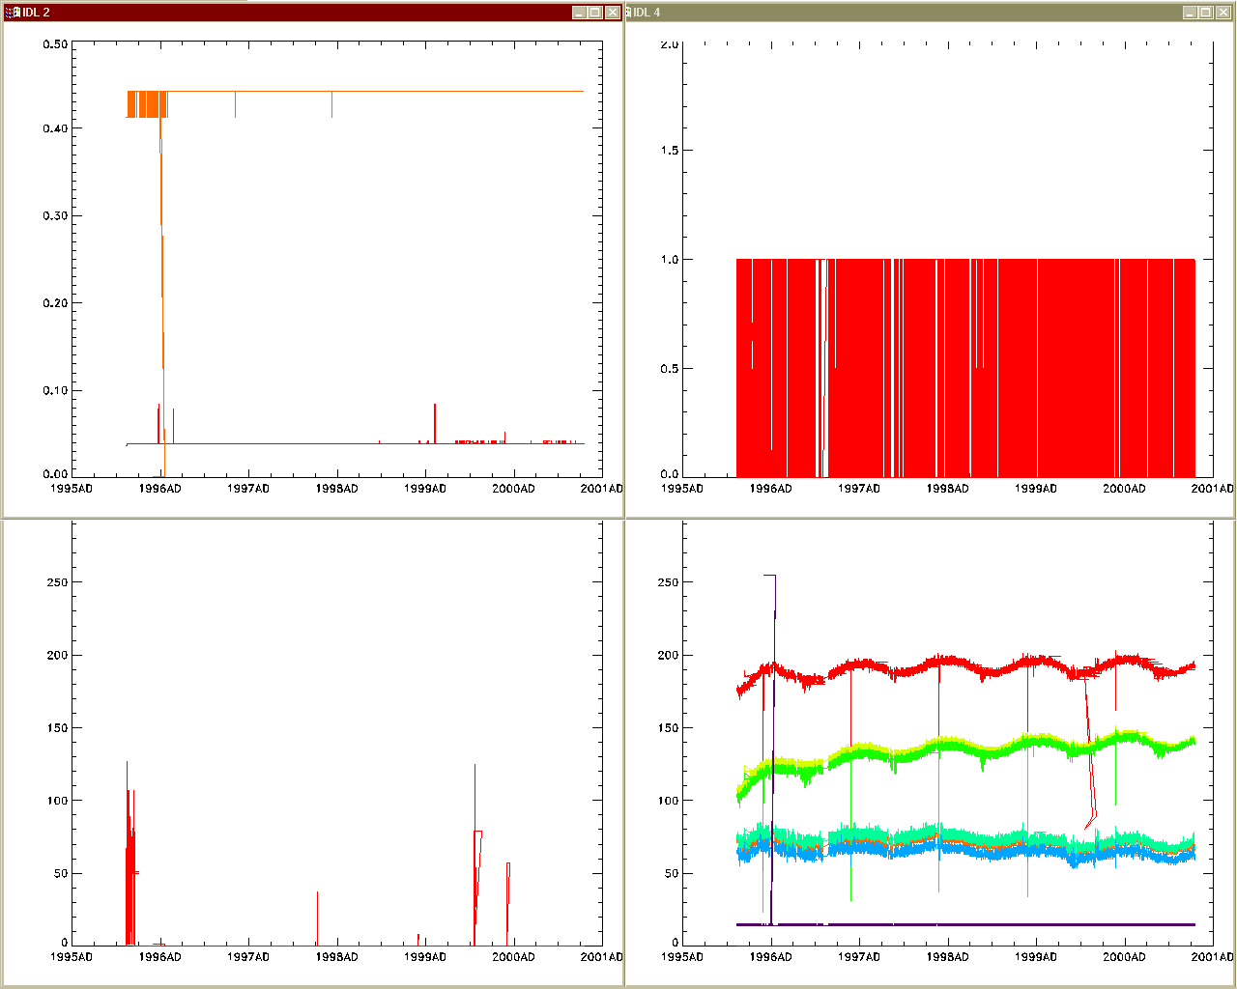Focus the IDL 2 title bar
Viewport: 1237px width, 989px height.
click(290, 13)
